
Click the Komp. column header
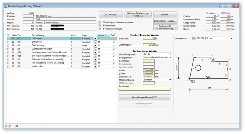click(x=73, y=35)
